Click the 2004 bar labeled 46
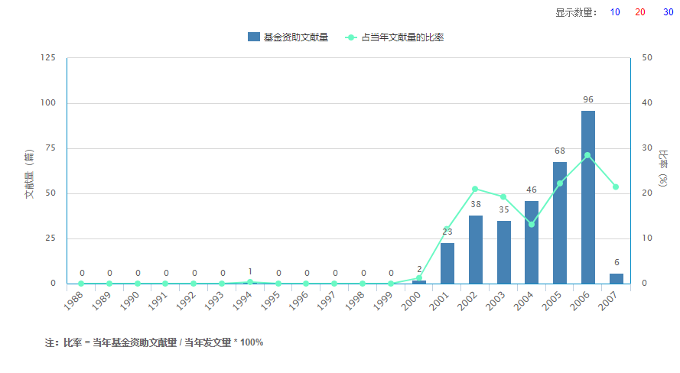 532,242
